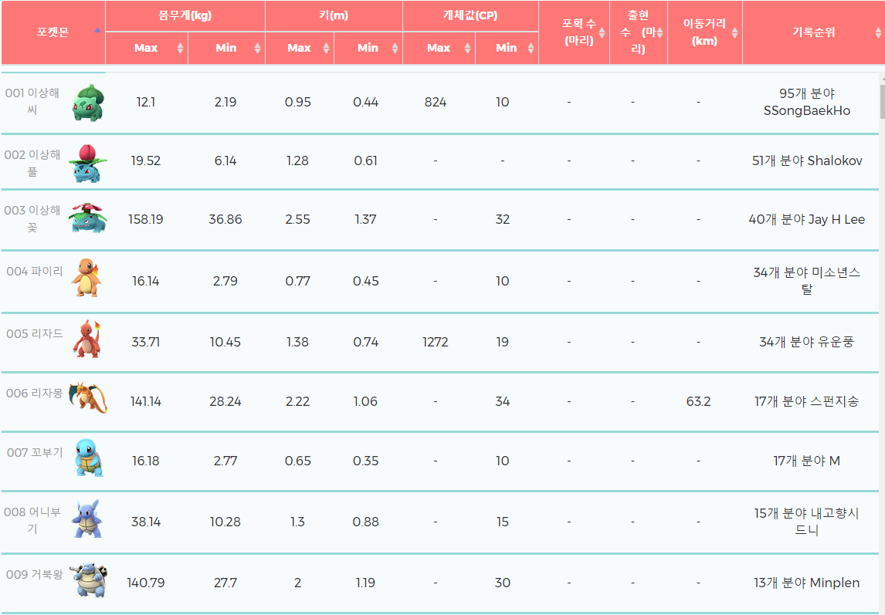885x615 pixels.
Task: Click the min weight value 10.45
Action: (225, 342)
